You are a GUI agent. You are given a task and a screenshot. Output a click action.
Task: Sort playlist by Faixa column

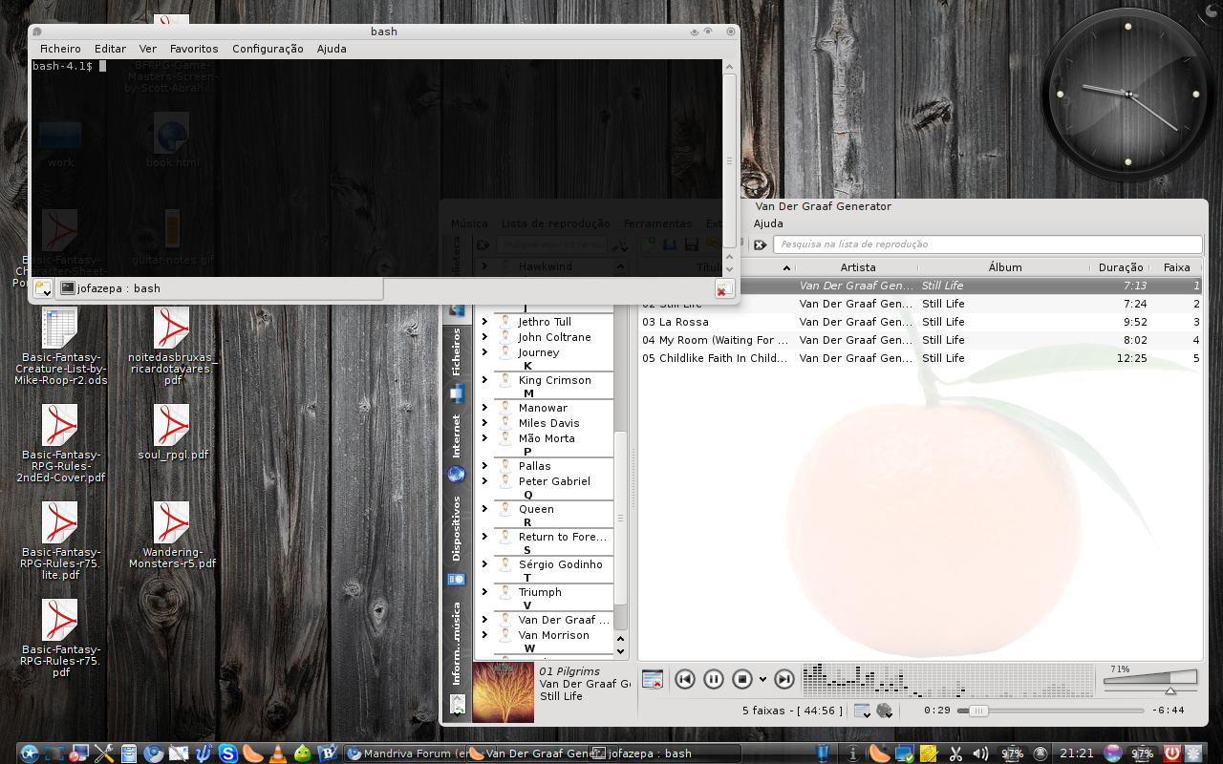pos(1176,267)
